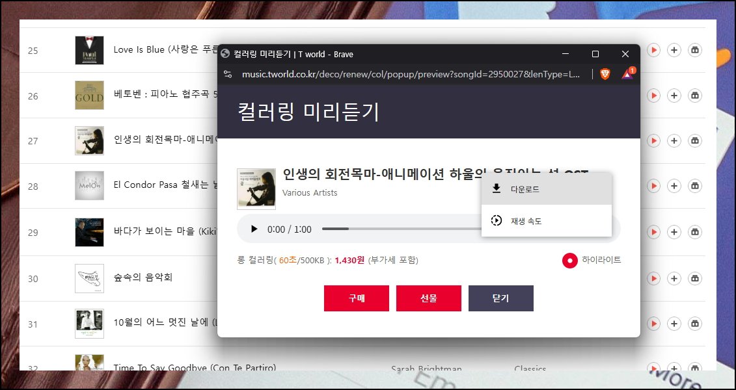Click plus icon on row 27 인생의 회전목마
Screen dimensions: 736x390
674,140
